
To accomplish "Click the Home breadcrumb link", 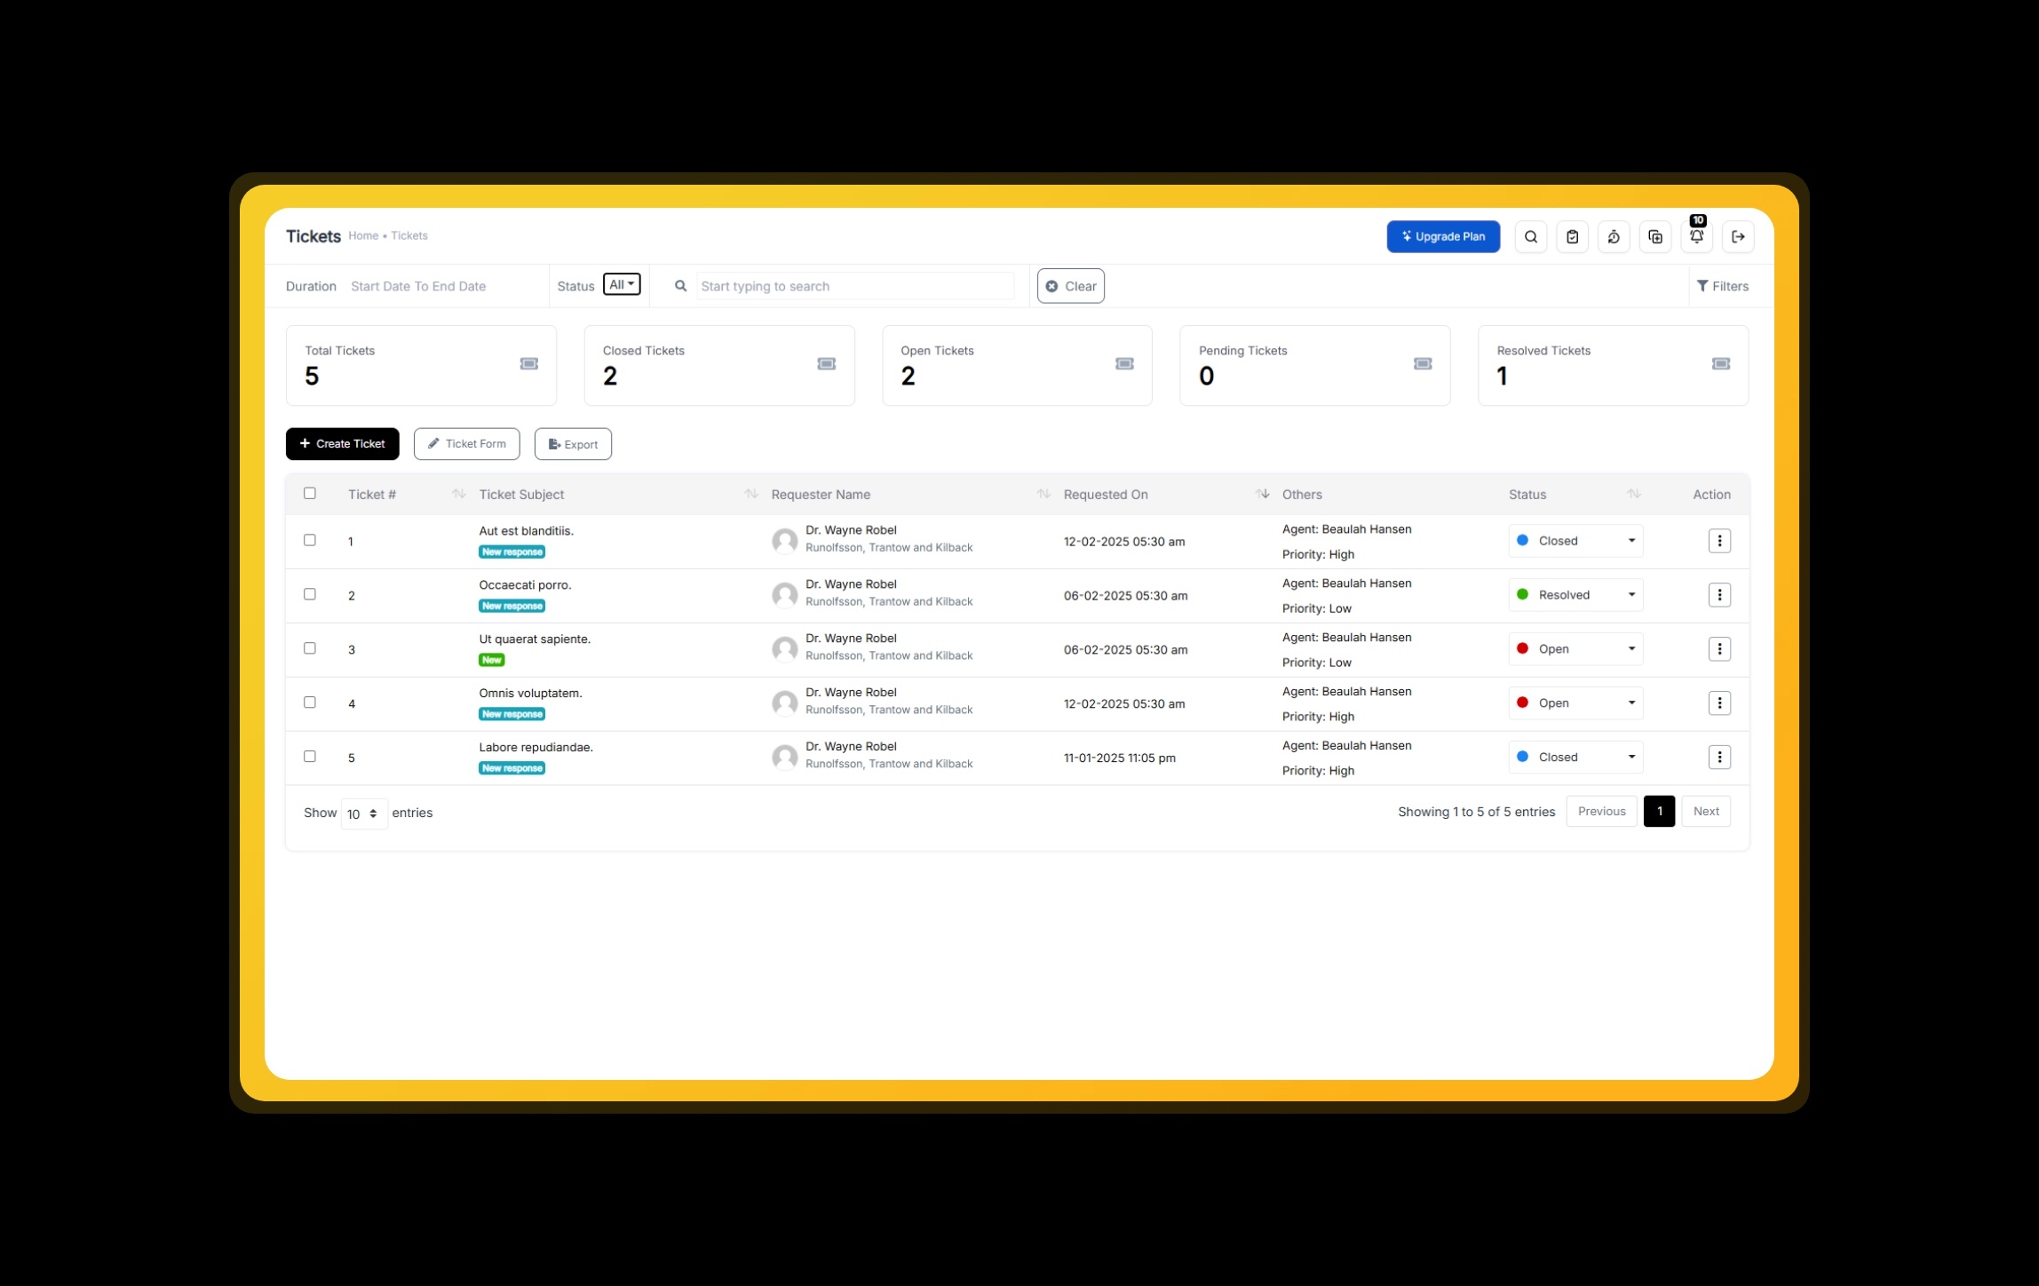I will pyautogui.click(x=362, y=236).
